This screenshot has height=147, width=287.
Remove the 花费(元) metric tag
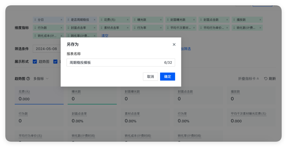point(128,20)
